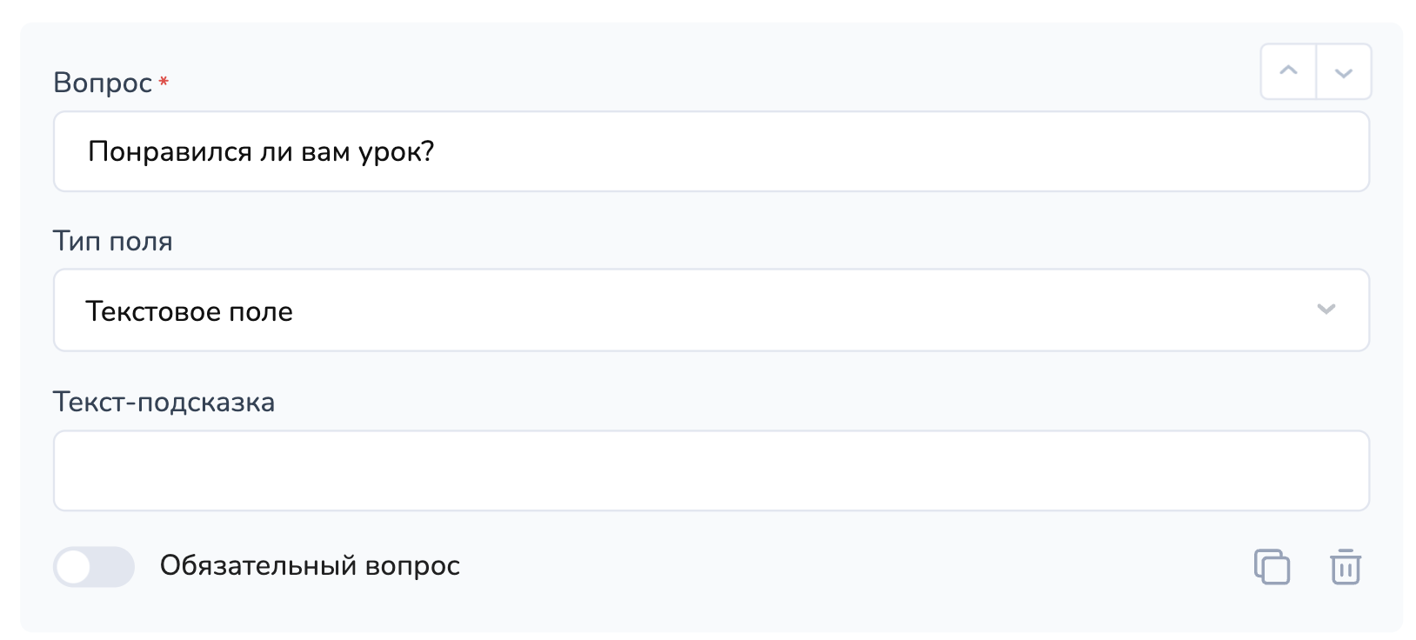Click the red required asterisk beside Вопрос

tap(164, 82)
